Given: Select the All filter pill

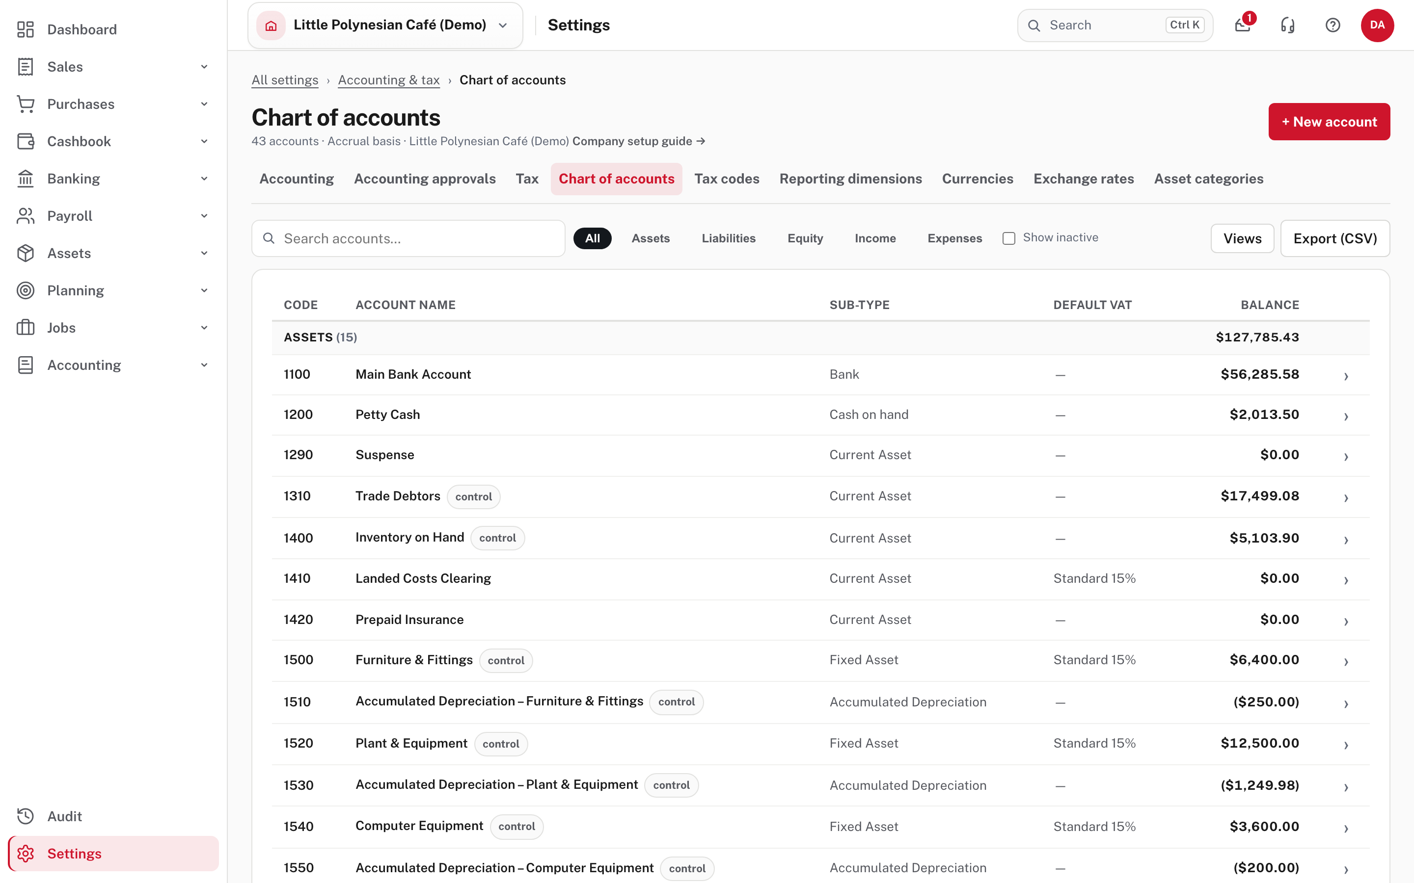Looking at the screenshot, I should [593, 238].
